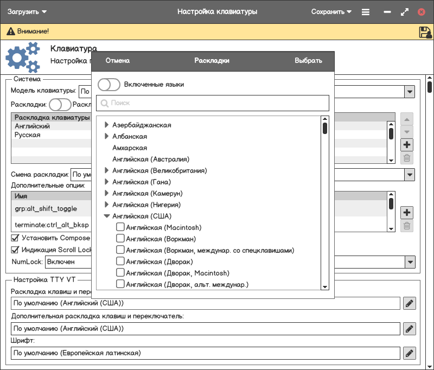Check the "Английская (Macintosh)" checkbox
This screenshot has height=370, width=434.
120,227
